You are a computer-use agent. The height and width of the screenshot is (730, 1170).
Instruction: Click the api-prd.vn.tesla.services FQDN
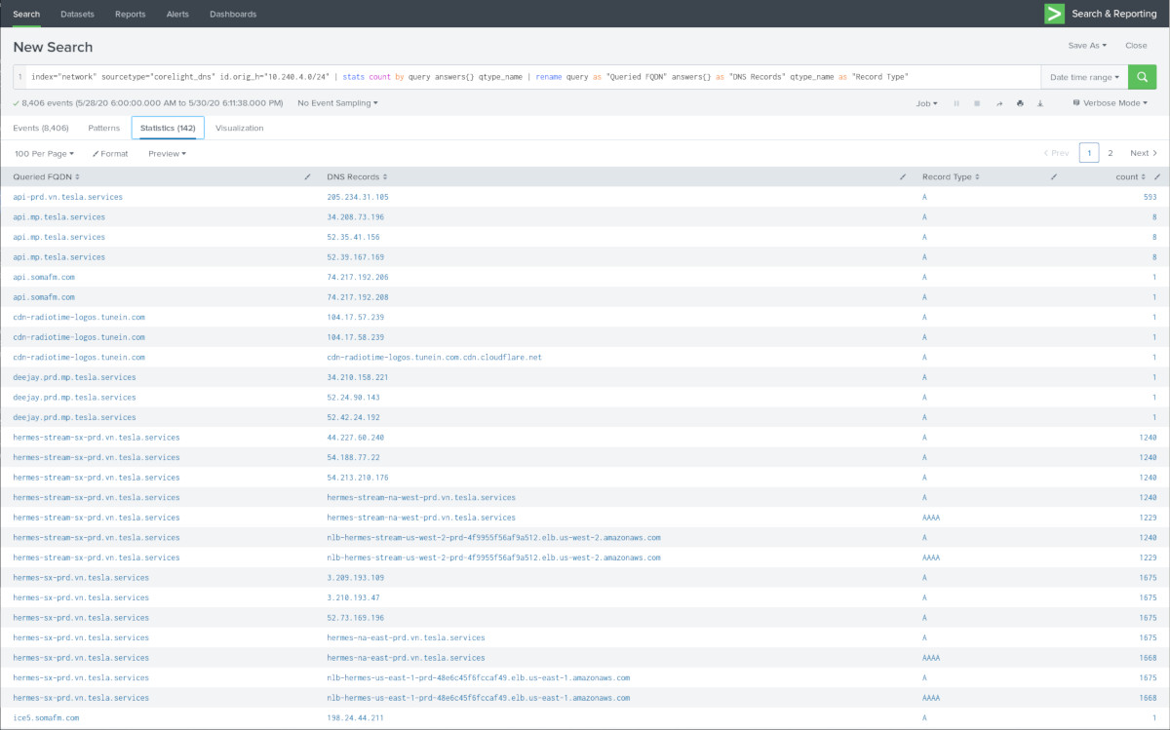(x=68, y=197)
